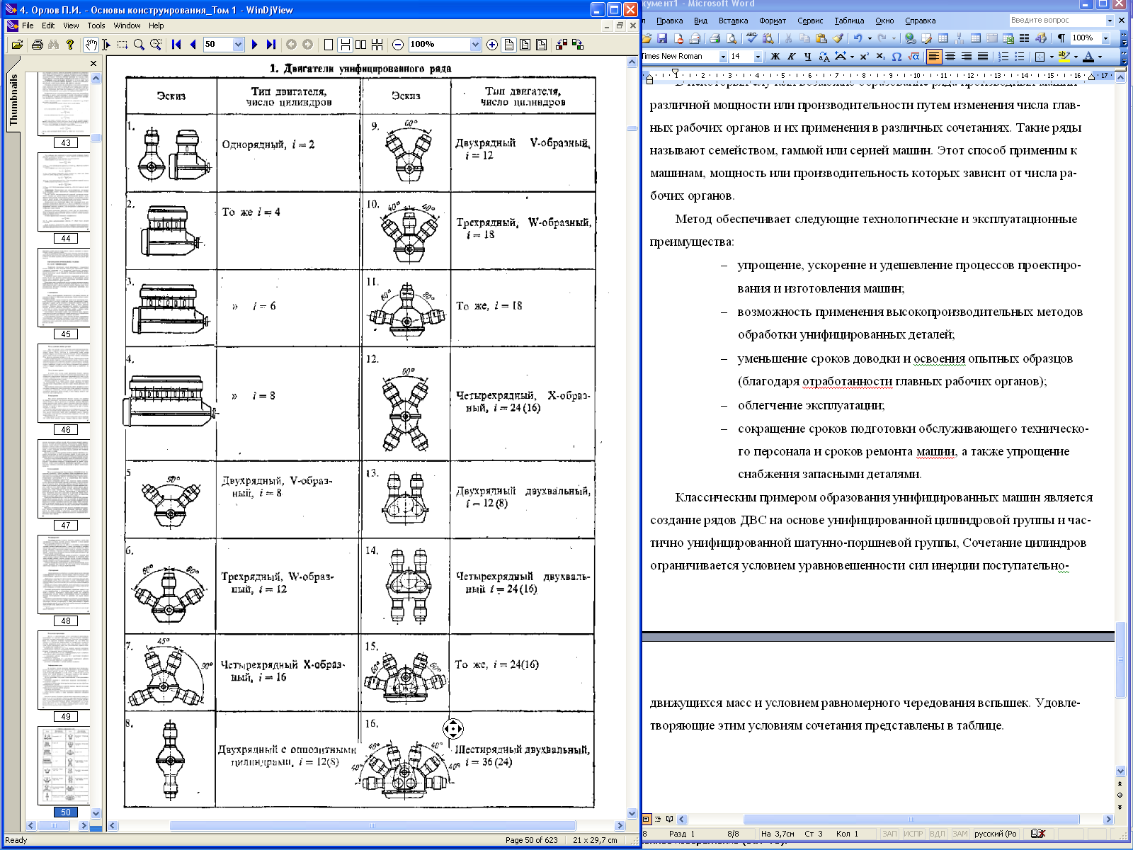
Task: Select the Magnifying glass tool
Action: click(x=139, y=45)
